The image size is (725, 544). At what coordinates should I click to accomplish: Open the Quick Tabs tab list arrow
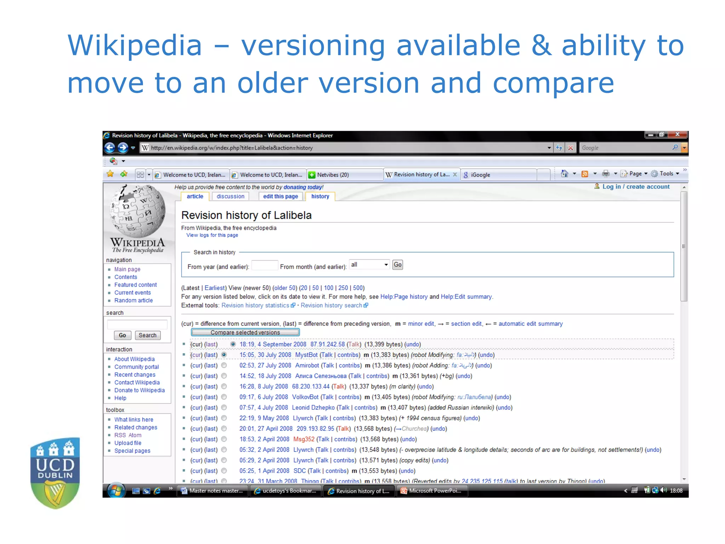click(149, 175)
